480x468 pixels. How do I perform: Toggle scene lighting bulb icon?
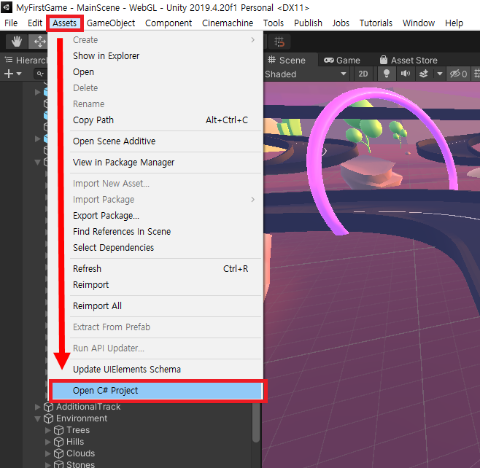coord(387,74)
